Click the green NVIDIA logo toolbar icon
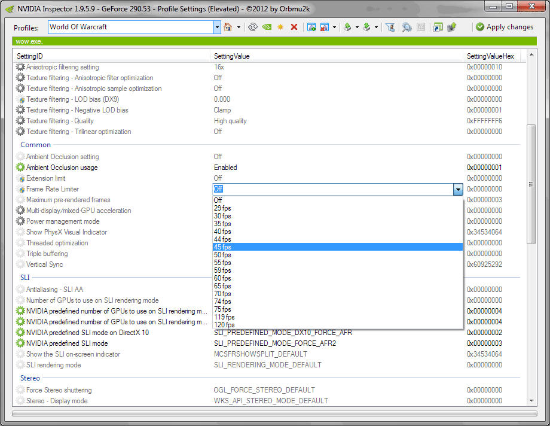The height and width of the screenshot is (426, 550). pyautogui.click(x=267, y=28)
